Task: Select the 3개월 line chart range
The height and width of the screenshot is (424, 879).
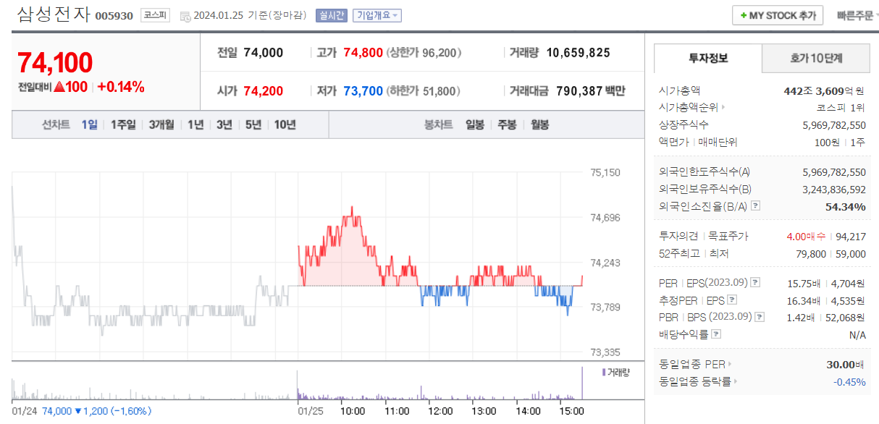Action: tap(161, 124)
